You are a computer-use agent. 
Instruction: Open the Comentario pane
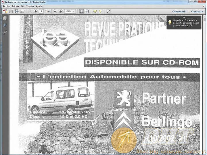coord(179,11)
